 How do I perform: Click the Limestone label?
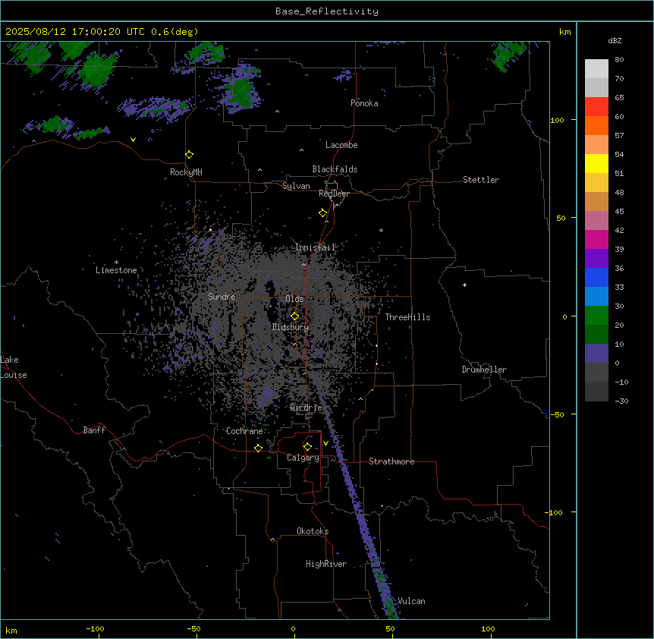[116, 270]
